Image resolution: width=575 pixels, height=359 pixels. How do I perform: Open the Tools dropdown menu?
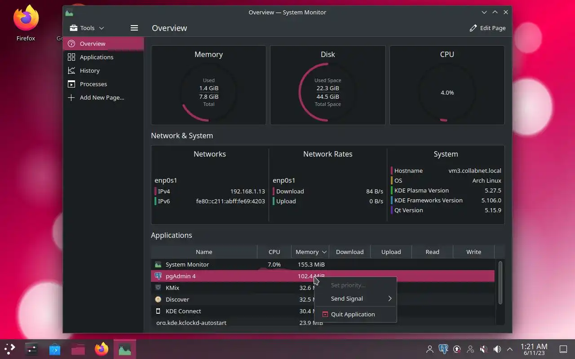87,28
